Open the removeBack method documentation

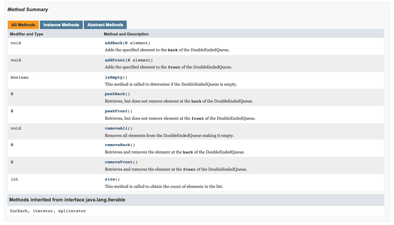[x=116, y=145]
